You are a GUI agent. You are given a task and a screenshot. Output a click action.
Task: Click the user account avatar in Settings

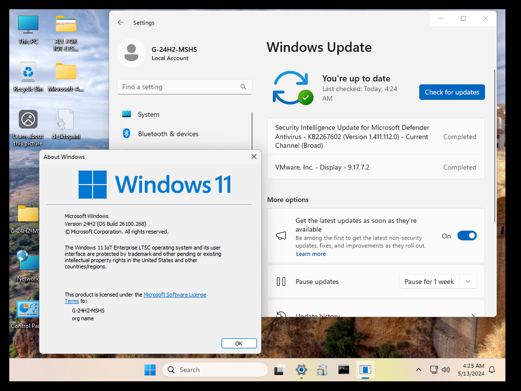click(x=131, y=53)
